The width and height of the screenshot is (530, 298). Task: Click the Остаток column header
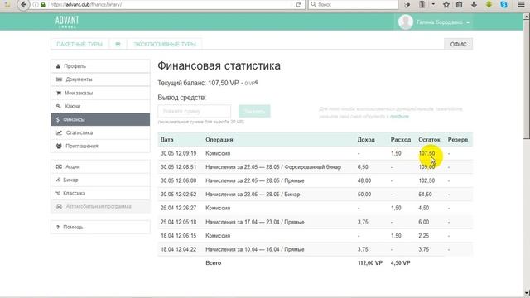click(429, 140)
